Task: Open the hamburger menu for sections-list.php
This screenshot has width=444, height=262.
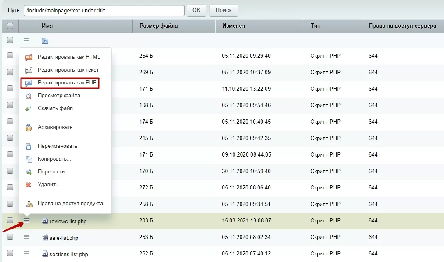Action: tap(26, 253)
